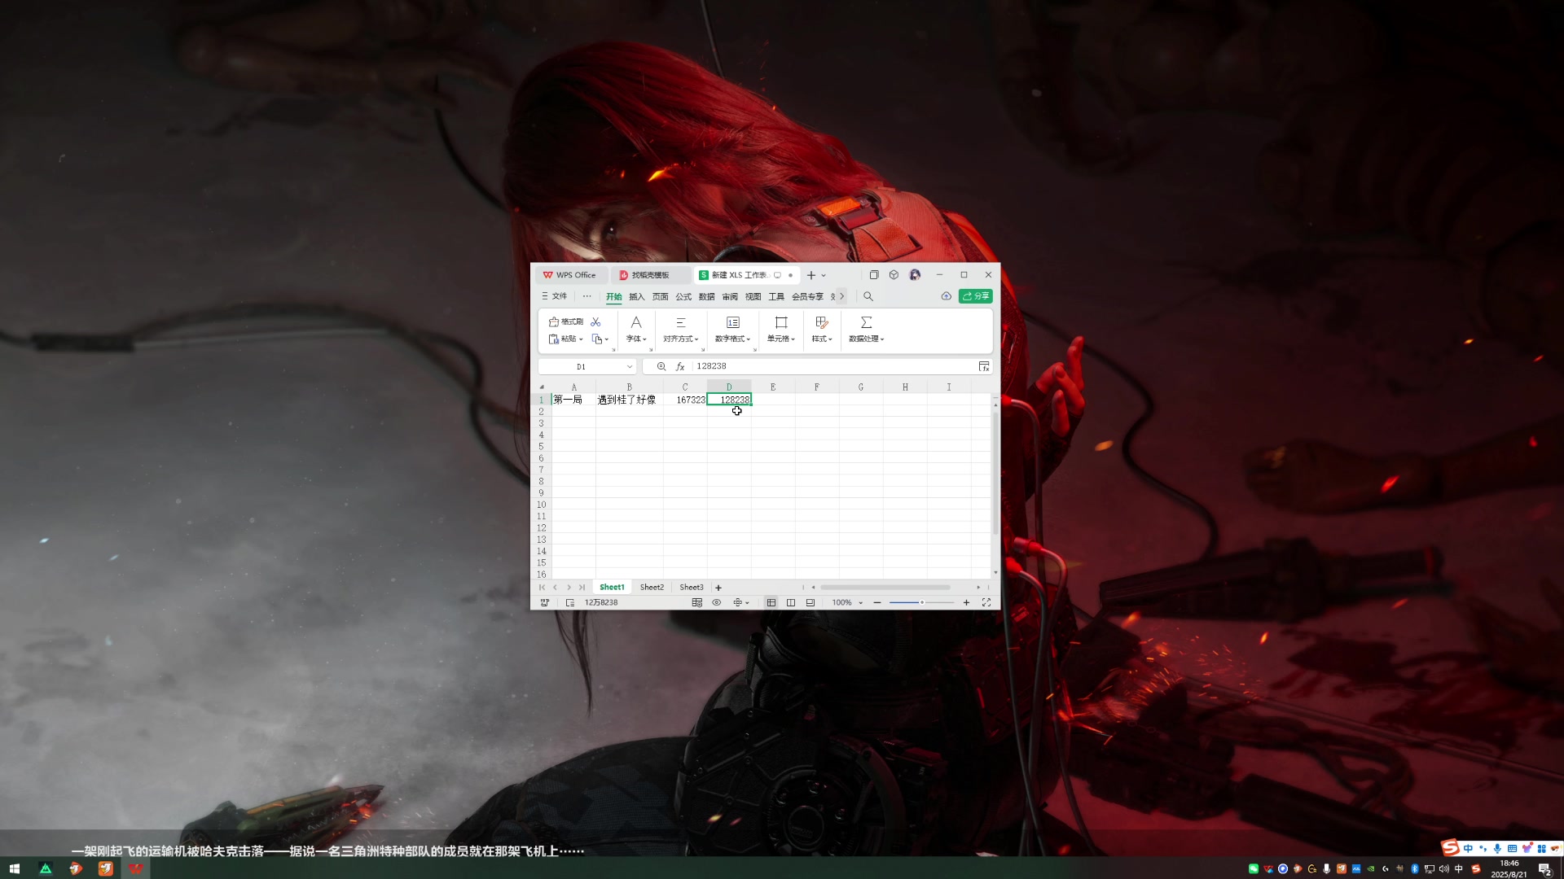1564x879 pixels.
Task: Click the cube icon in title bar
Action: tap(894, 275)
